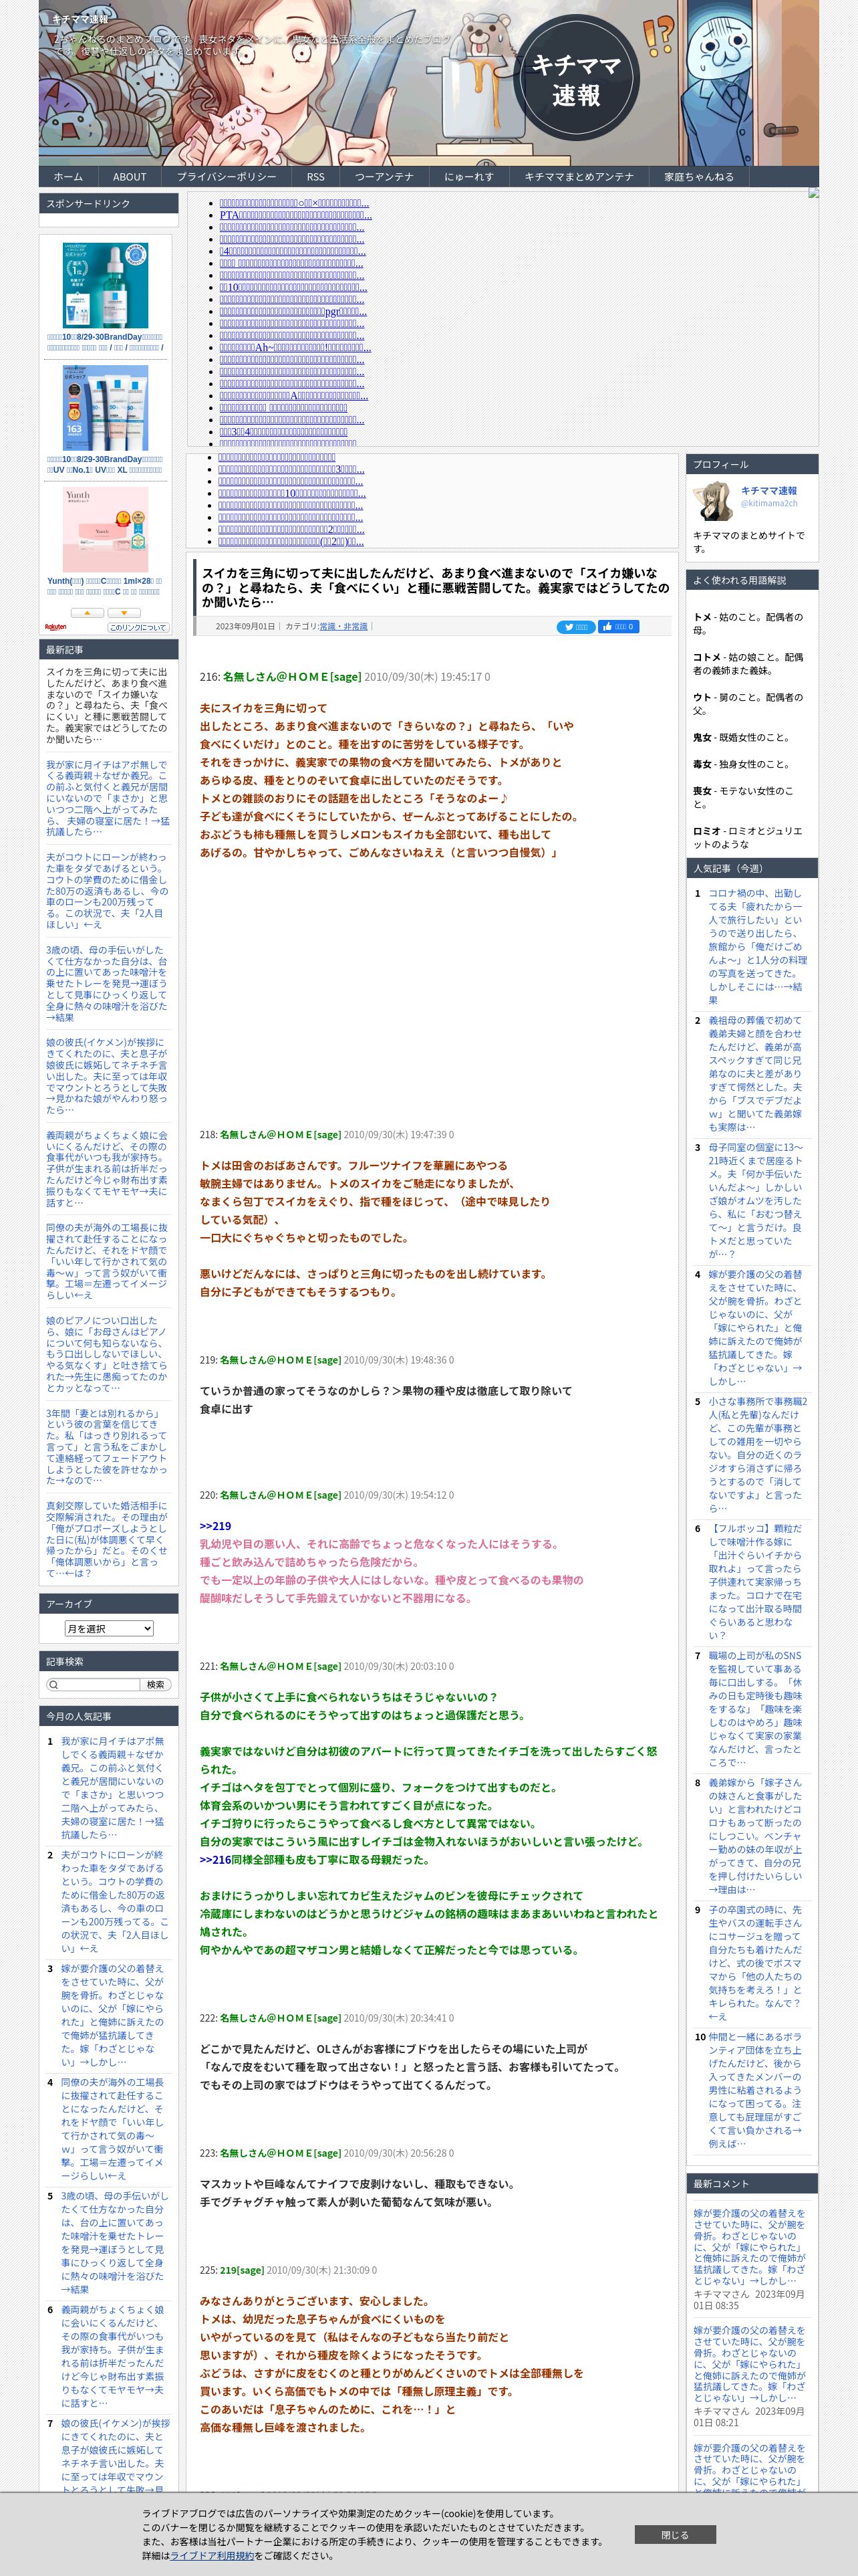Click the @kitimama2ch profile handle
This screenshot has width=858, height=2576.
click(x=769, y=503)
